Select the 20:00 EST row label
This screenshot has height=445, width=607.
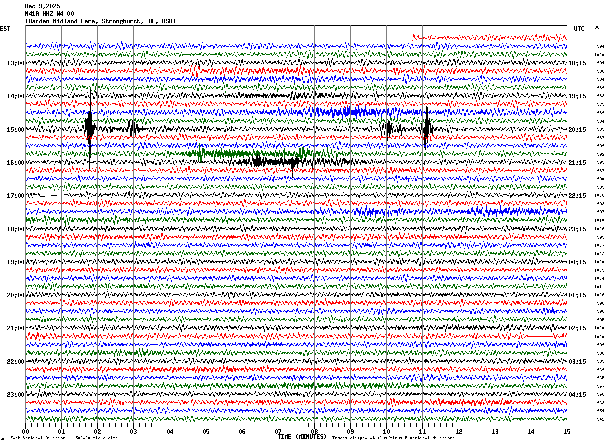click(15, 295)
